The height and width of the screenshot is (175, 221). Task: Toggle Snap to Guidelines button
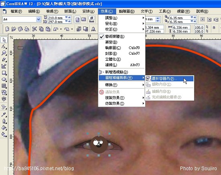209,19
